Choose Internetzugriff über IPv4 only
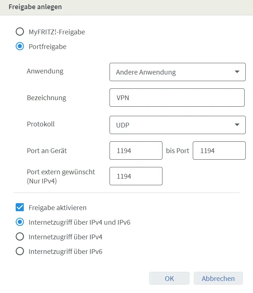The width and height of the screenshot is (253, 293). [x=20, y=237]
